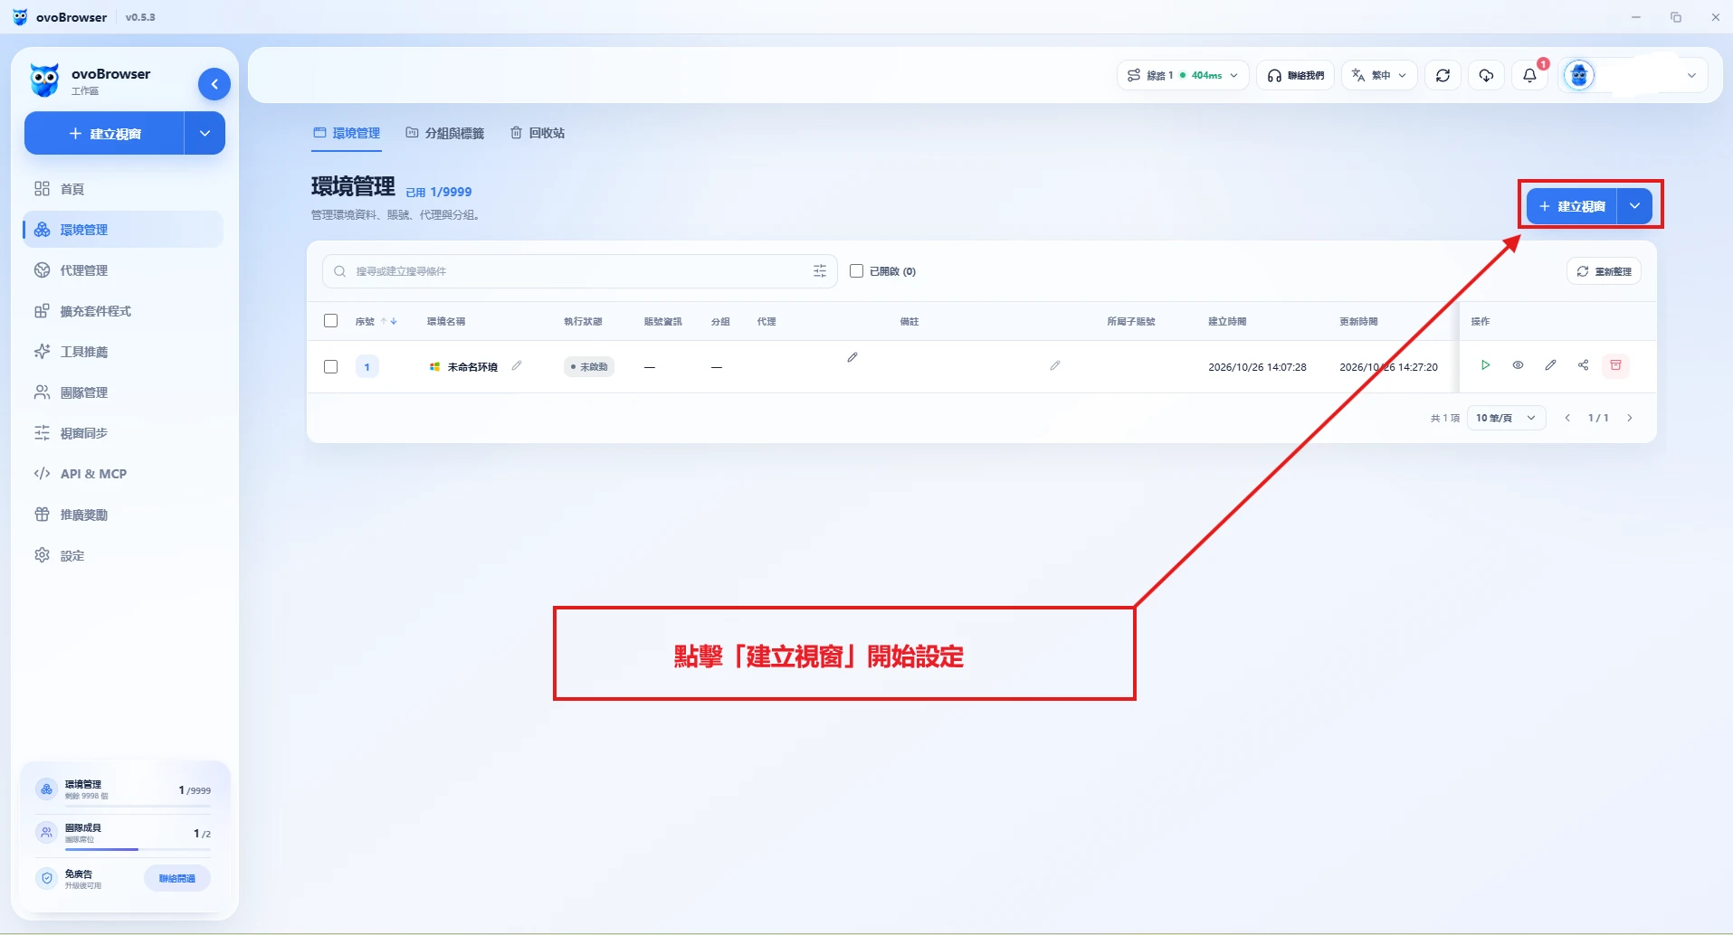Click main 建立視窗 button
1733x935 pixels.
coord(1572,206)
